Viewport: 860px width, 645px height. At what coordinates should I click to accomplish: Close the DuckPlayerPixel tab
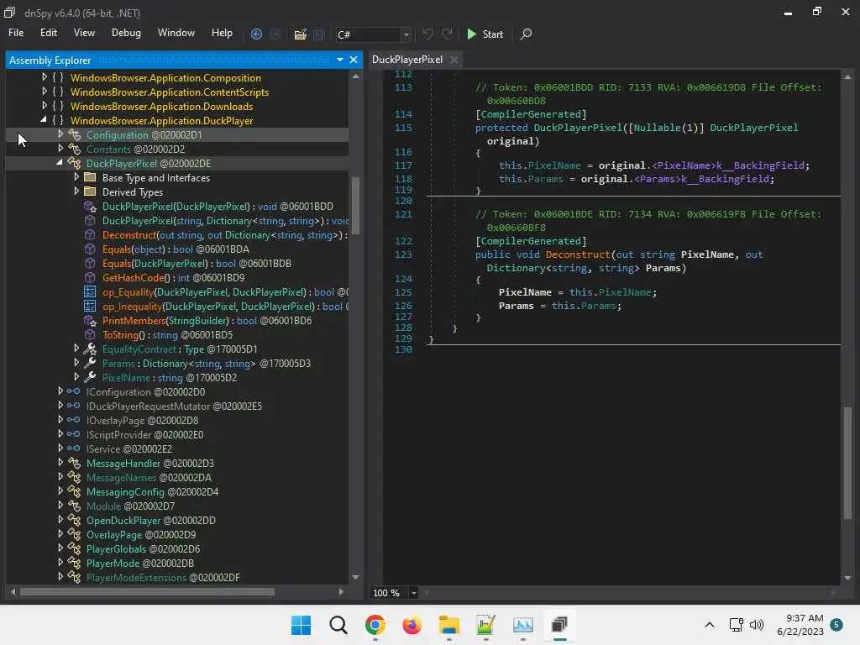click(454, 60)
